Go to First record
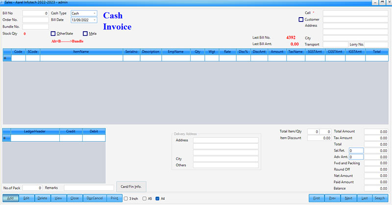Image resolution: width=392 pixels, height=205 pixels. [317, 198]
